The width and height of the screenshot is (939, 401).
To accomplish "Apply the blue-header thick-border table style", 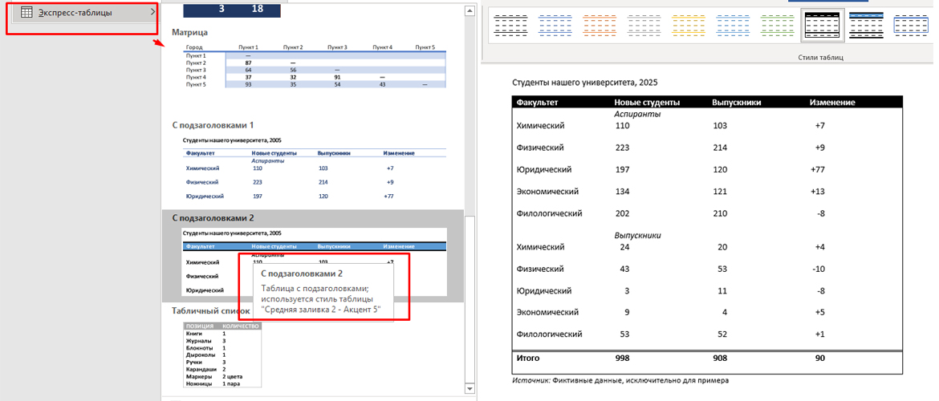I will pos(868,26).
